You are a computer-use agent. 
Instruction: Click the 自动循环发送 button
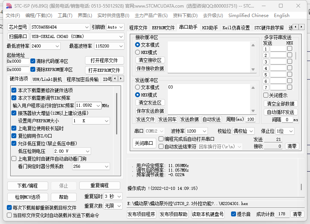coord(280,112)
